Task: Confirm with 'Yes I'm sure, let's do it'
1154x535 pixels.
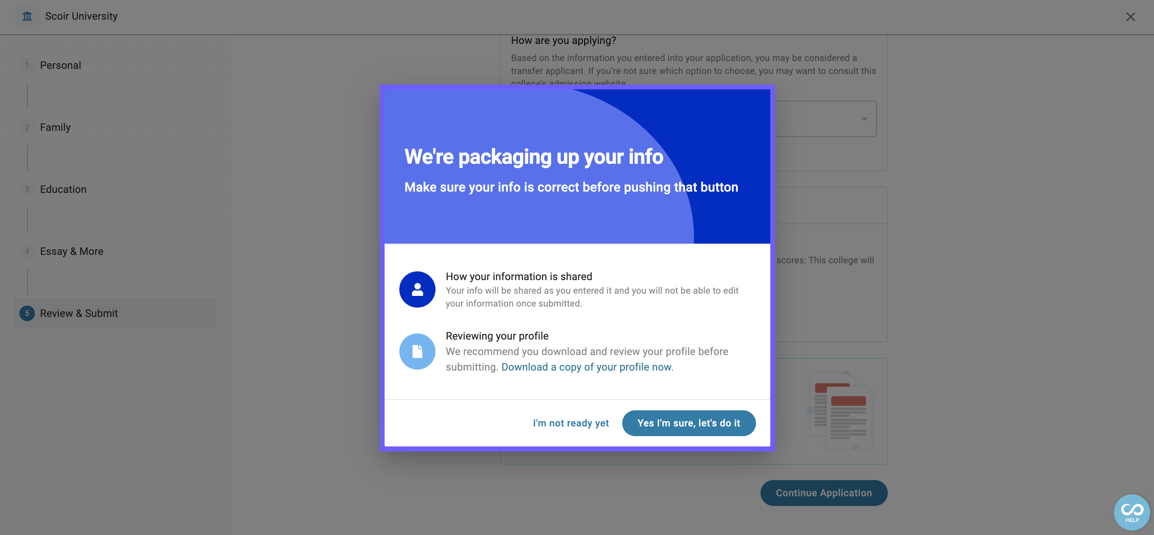Action: [688, 423]
